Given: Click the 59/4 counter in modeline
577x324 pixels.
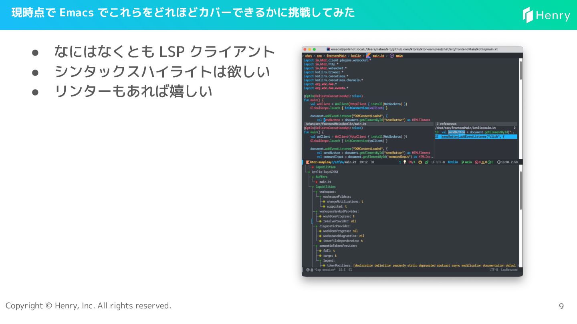Looking at the screenshot, I should pos(412,162).
